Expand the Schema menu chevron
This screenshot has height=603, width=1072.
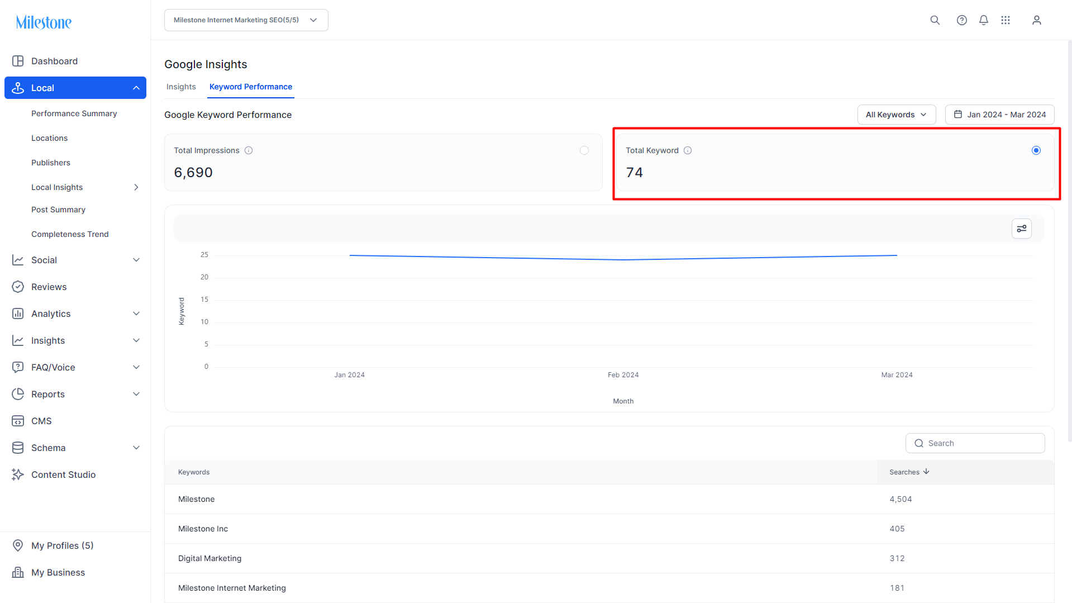pyautogui.click(x=136, y=448)
